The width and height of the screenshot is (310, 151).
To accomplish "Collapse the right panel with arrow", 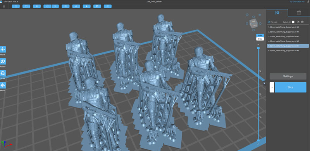I will coord(264,83).
